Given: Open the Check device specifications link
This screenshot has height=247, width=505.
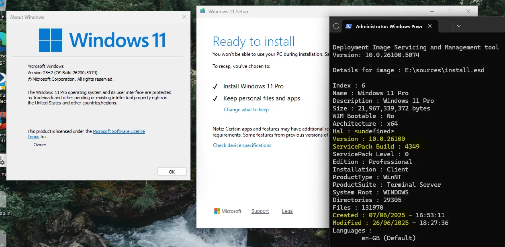Looking at the screenshot, I should (x=242, y=145).
